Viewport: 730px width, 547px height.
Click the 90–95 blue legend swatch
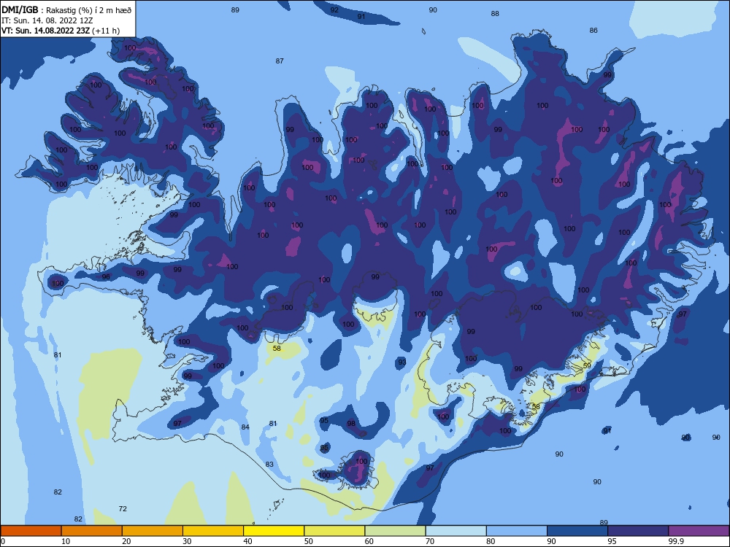577,531
